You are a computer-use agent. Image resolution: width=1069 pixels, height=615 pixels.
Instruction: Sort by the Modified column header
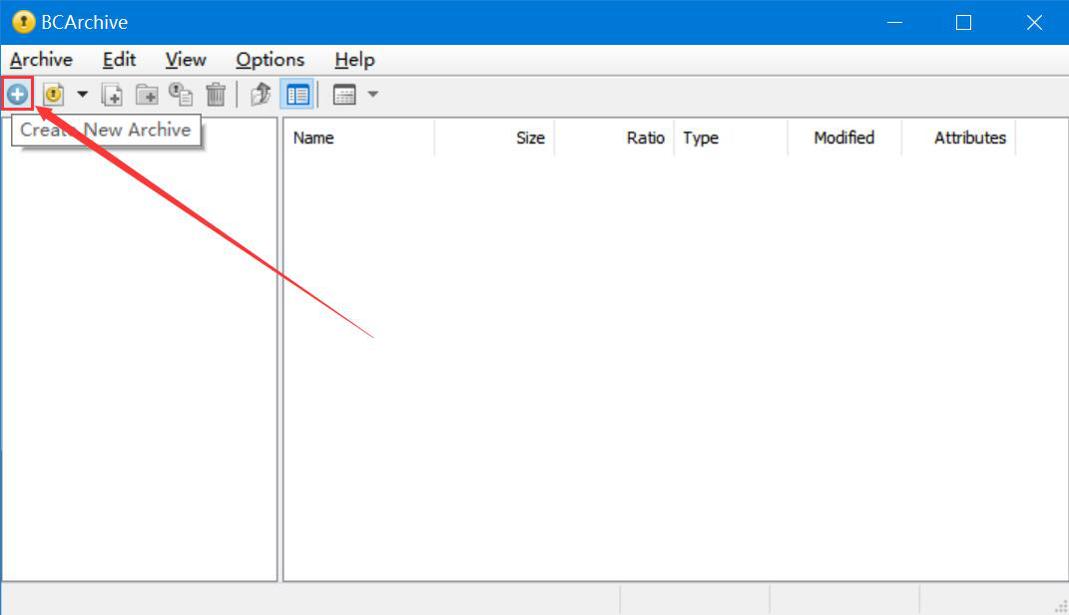[x=844, y=138]
